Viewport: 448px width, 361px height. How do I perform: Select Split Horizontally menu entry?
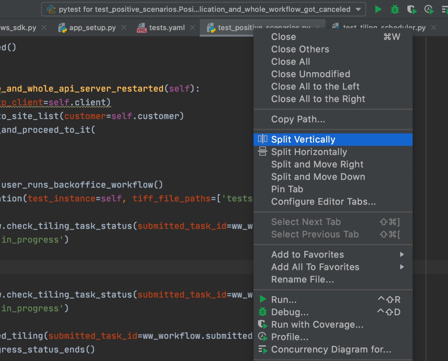click(x=333, y=152)
